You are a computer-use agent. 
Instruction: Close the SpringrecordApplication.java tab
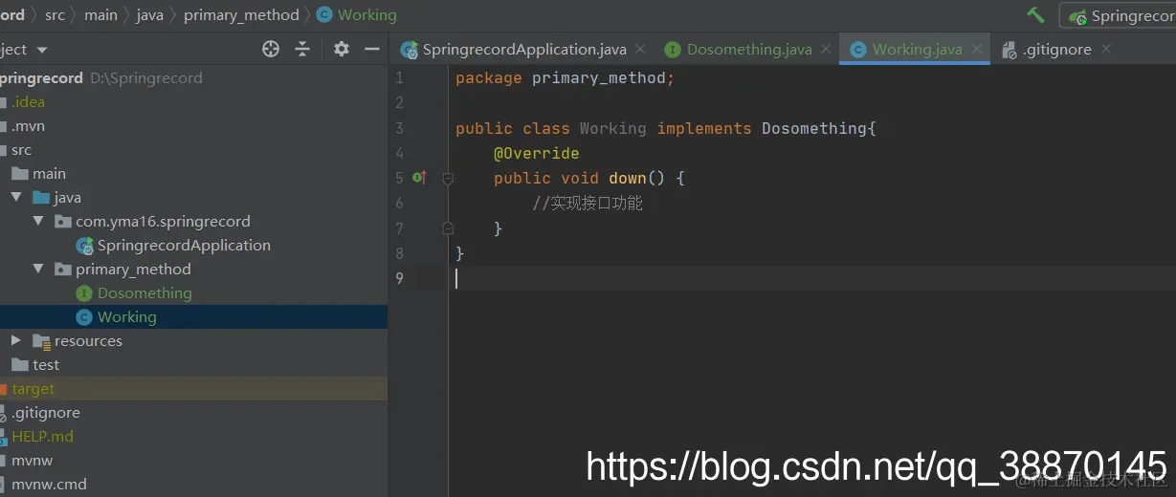pos(640,49)
